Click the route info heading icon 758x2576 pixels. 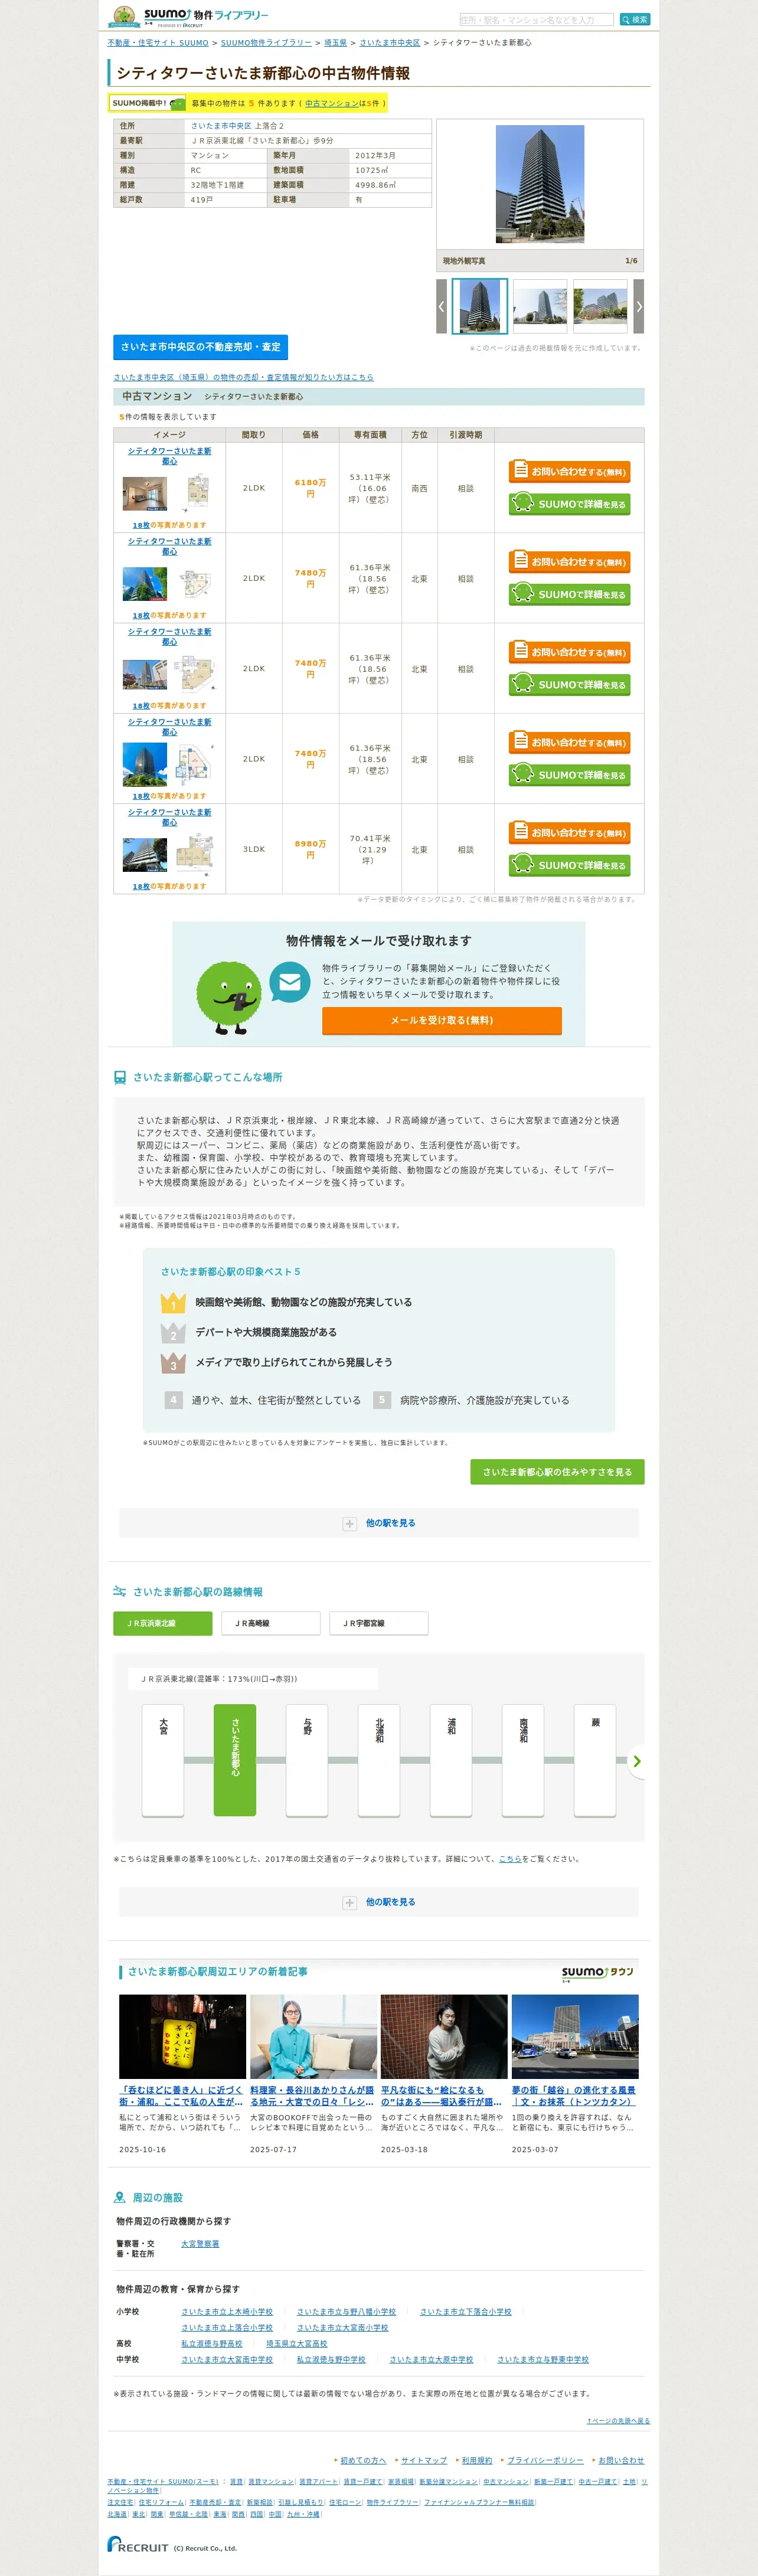tap(120, 1591)
